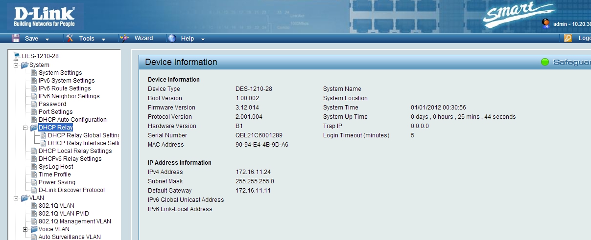
Task: Open the Tools dropdown arrow
Action: click(104, 39)
